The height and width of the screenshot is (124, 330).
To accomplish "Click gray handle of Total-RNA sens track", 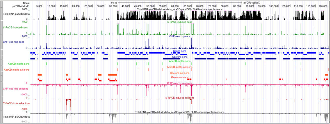I will (x=1, y=14).
